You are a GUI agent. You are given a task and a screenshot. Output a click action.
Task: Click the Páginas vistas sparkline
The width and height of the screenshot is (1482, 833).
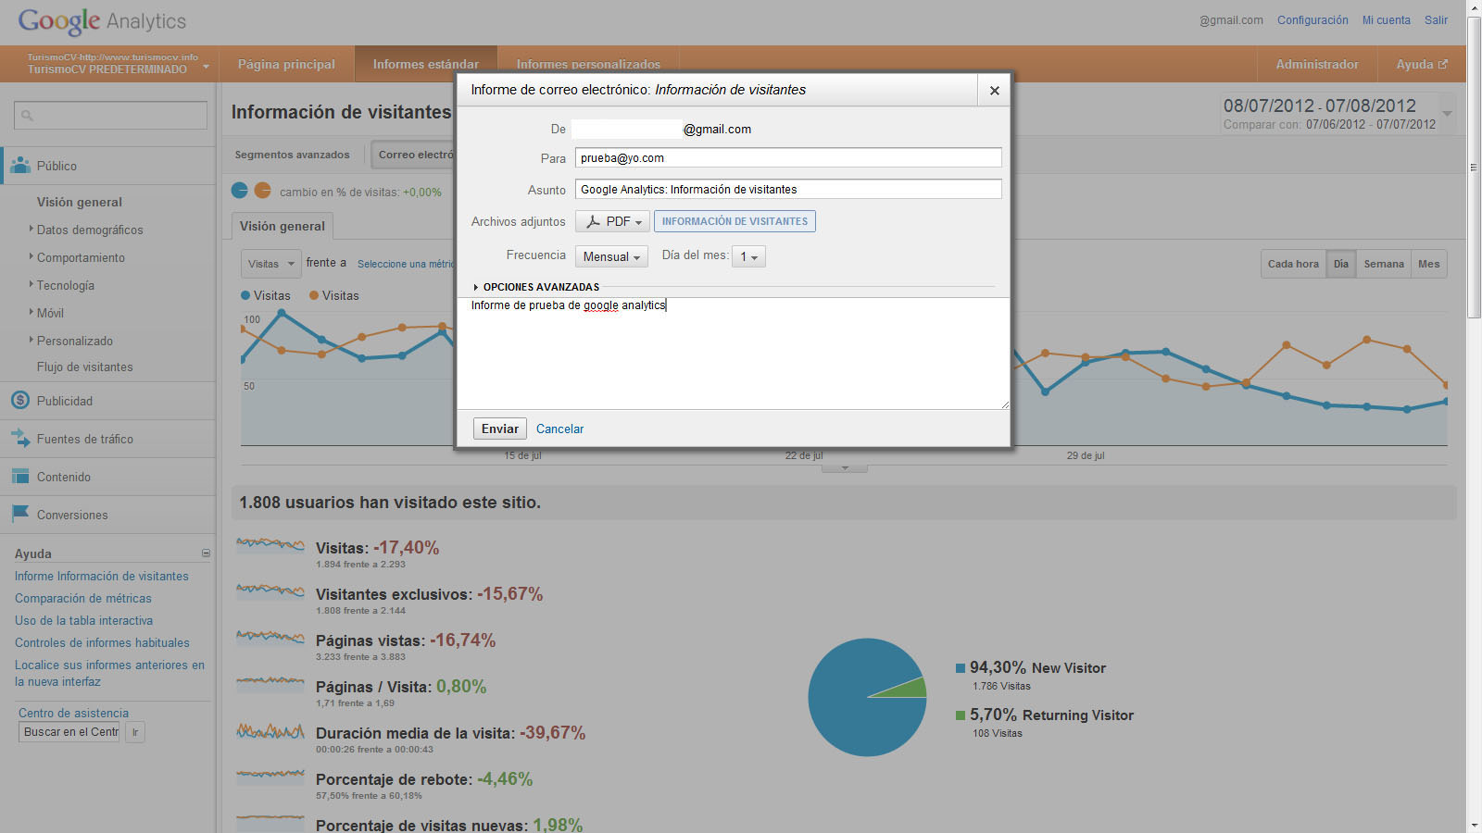tap(270, 637)
